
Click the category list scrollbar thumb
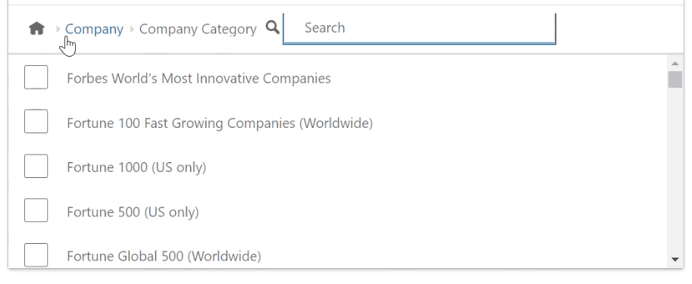pyautogui.click(x=675, y=80)
